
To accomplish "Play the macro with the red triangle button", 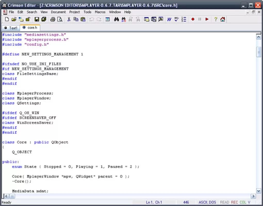I will point(207,19).
